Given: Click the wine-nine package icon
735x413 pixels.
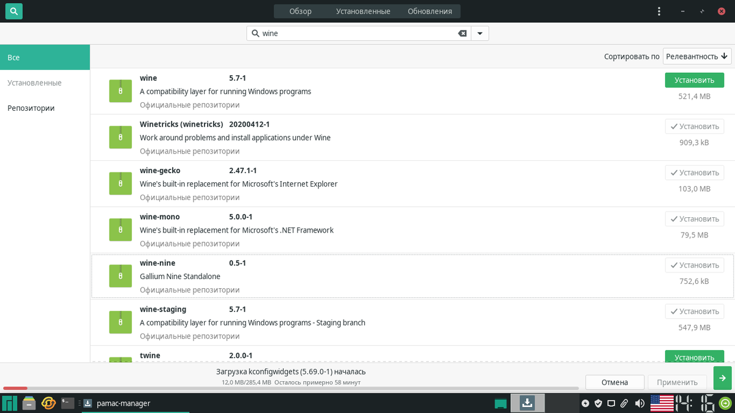Looking at the screenshot, I should point(121,276).
